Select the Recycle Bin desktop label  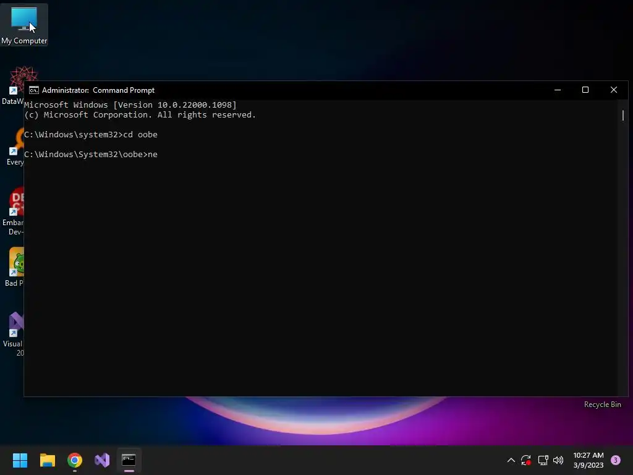(x=602, y=404)
